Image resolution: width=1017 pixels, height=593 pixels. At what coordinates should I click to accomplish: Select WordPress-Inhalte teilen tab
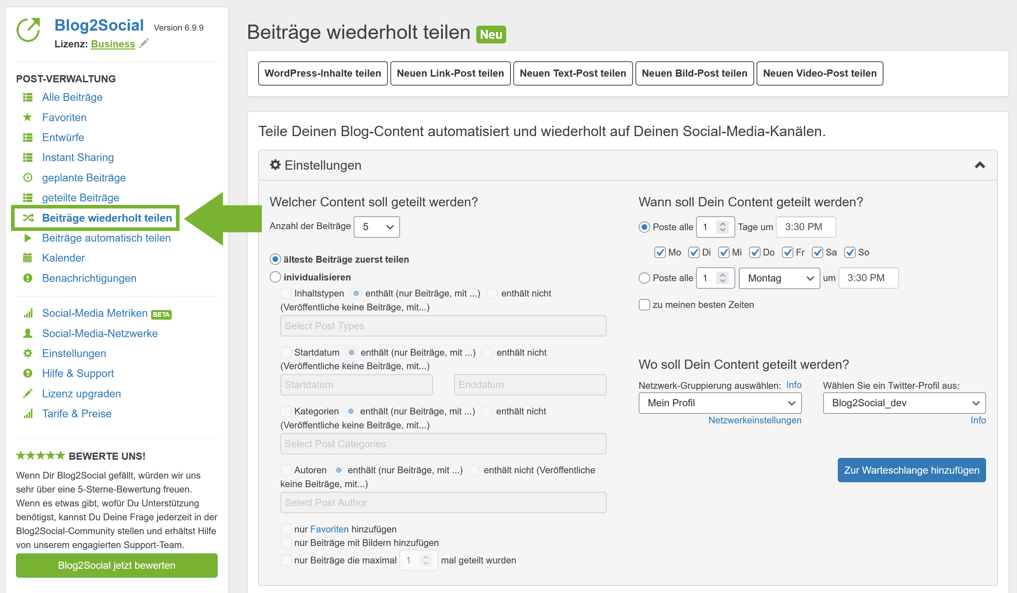coord(322,73)
